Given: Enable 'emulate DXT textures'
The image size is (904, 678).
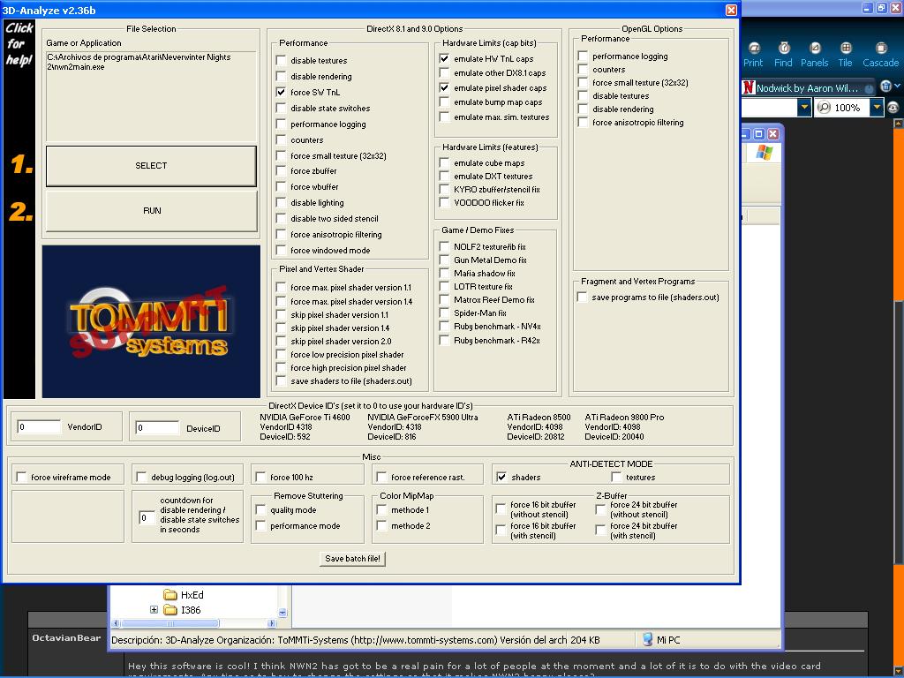Looking at the screenshot, I should pos(445,177).
